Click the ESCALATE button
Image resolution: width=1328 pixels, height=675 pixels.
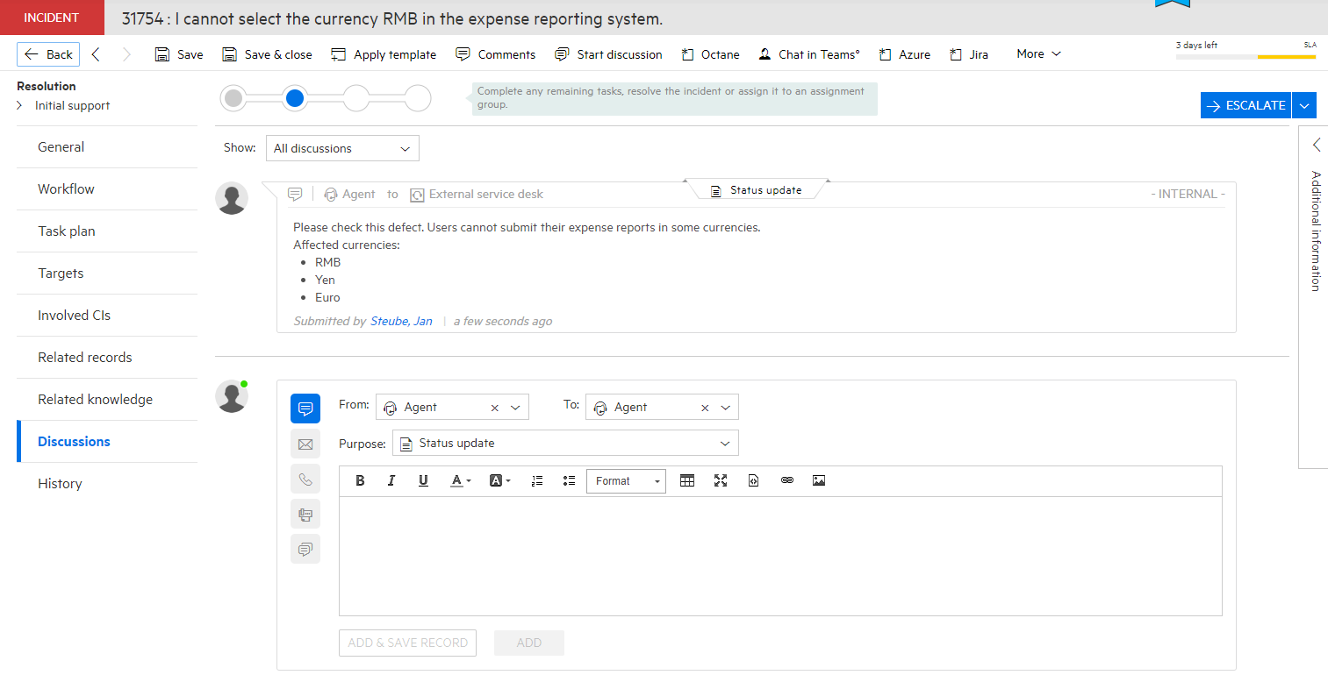pyautogui.click(x=1245, y=104)
